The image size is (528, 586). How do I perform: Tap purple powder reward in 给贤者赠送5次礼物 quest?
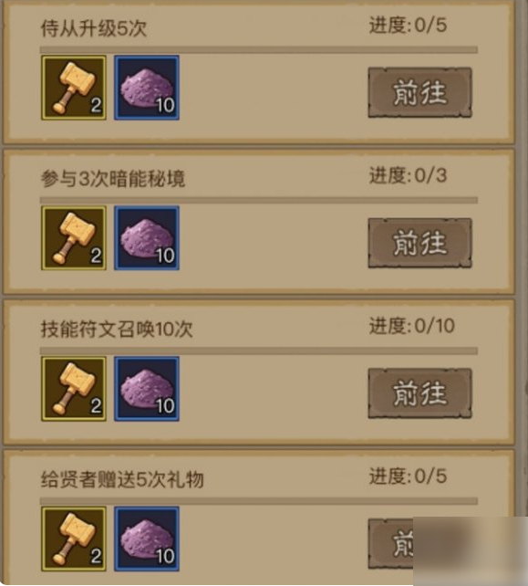(x=147, y=539)
